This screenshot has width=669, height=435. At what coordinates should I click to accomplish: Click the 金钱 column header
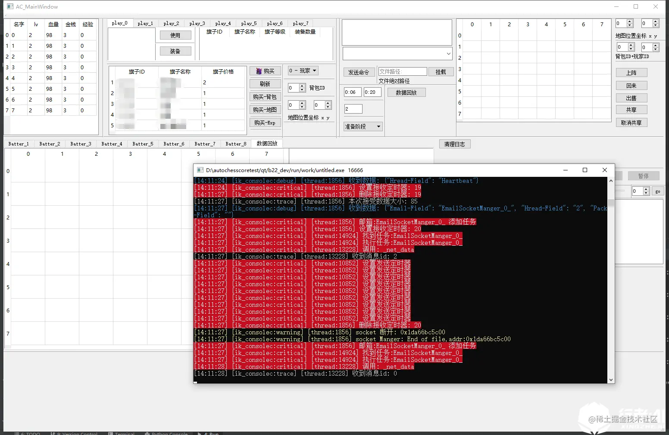(x=71, y=24)
